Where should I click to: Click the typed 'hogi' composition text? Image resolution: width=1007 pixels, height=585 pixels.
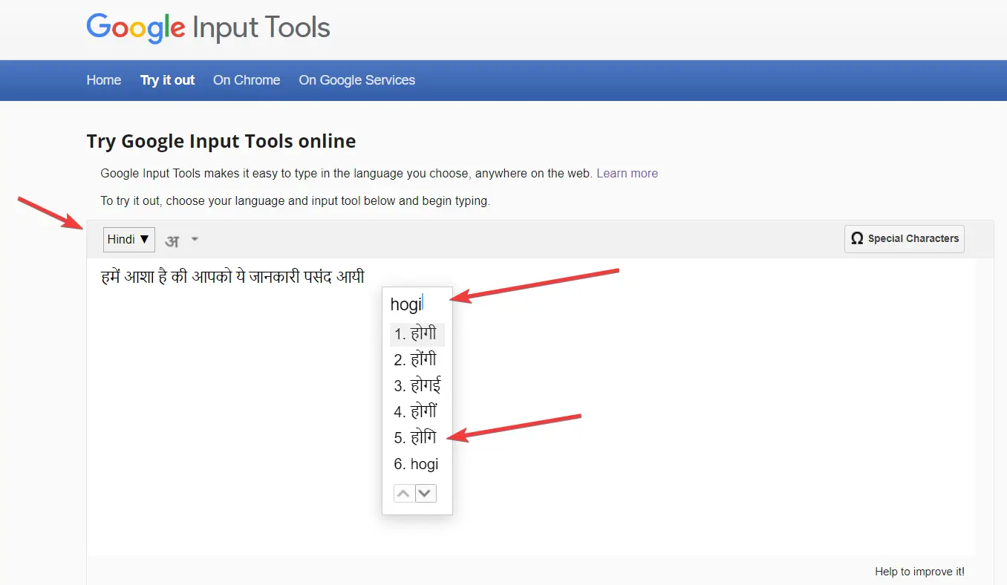pyautogui.click(x=406, y=304)
